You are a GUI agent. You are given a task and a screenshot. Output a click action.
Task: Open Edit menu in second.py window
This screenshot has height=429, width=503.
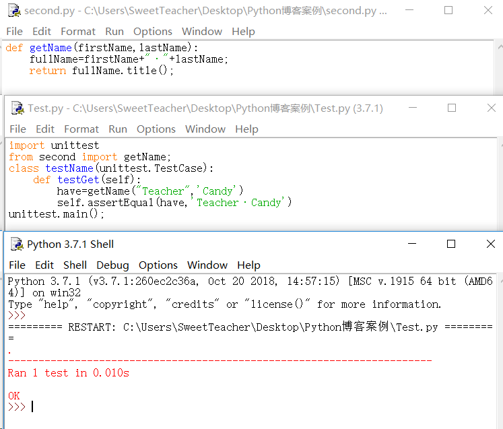pyautogui.click(x=42, y=32)
